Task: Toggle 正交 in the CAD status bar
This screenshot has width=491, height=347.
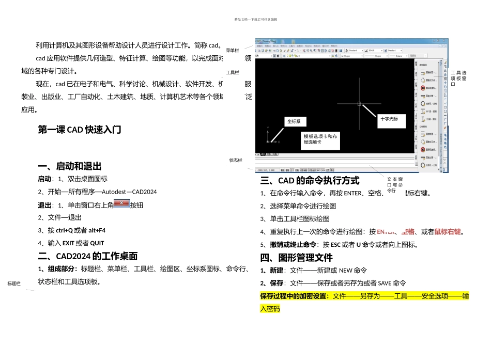Action: pos(292,170)
